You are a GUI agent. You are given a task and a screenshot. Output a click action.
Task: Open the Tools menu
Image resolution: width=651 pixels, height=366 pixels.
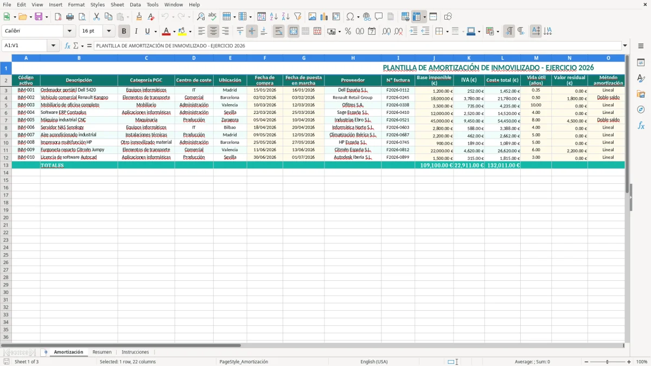152,4
